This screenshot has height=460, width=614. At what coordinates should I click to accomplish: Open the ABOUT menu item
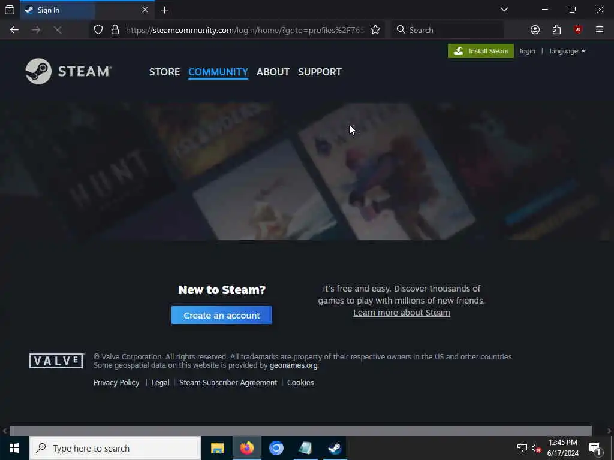(x=273, y=72)
